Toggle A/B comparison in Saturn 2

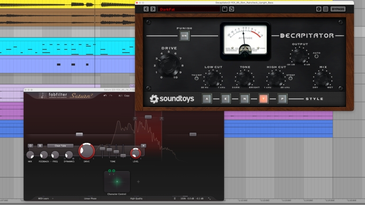(x=120, y=96)
